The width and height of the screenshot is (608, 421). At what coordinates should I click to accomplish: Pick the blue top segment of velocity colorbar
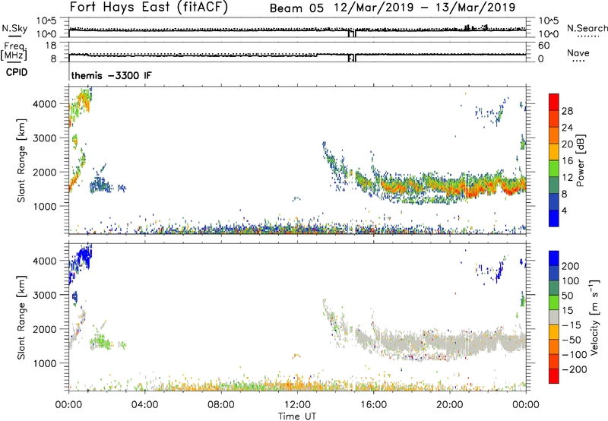point(554,258)
